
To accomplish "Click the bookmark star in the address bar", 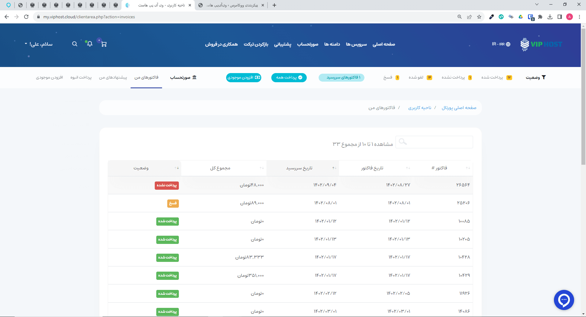I will (479, 17).
